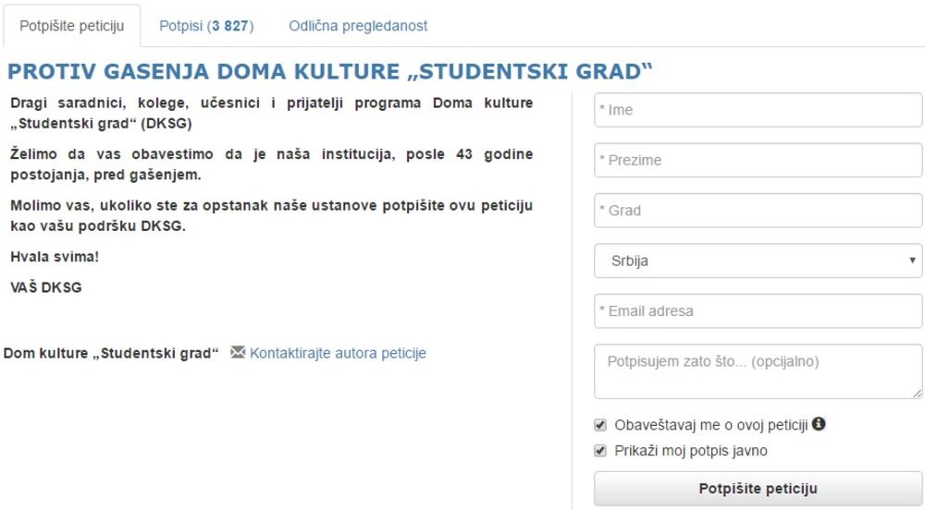Click the arrow of the country selector
The image size is (925, 510).
tap(913, 261)
